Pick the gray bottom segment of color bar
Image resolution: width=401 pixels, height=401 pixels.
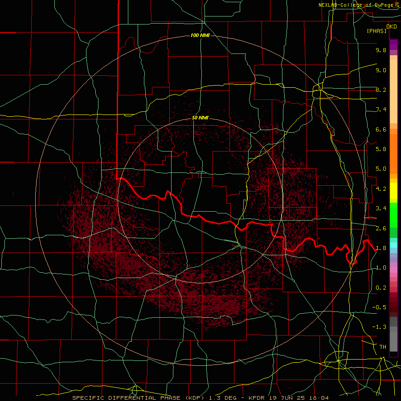(393, 341)
